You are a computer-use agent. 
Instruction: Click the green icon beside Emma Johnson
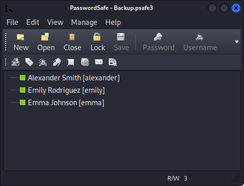tap(22, 103)
